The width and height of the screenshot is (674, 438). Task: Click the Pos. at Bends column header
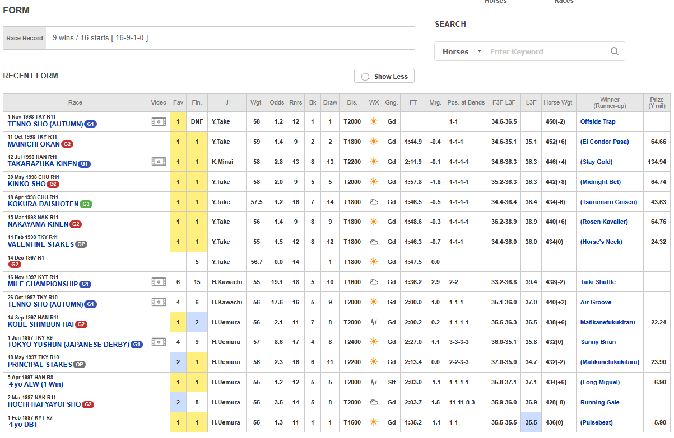pos(466,102)
